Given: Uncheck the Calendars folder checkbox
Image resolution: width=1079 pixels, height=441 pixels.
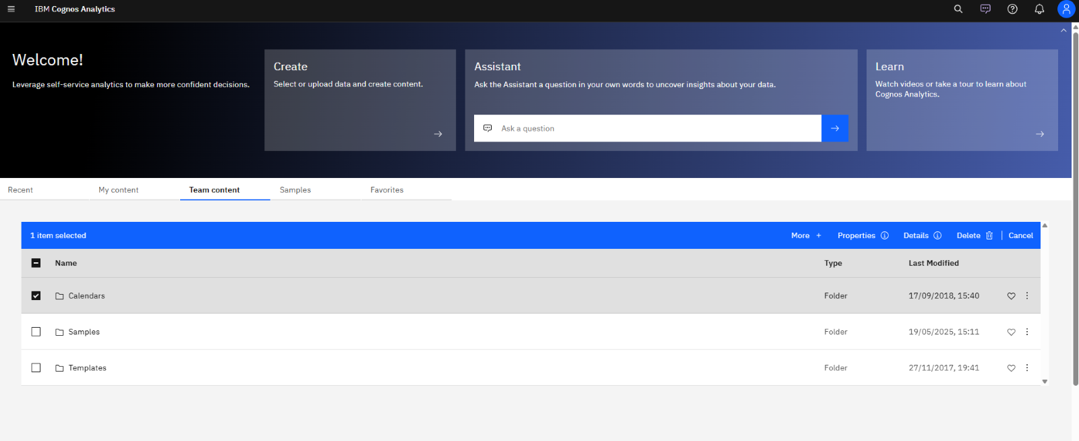Looking at the screenshot, I should click(36, 295).
